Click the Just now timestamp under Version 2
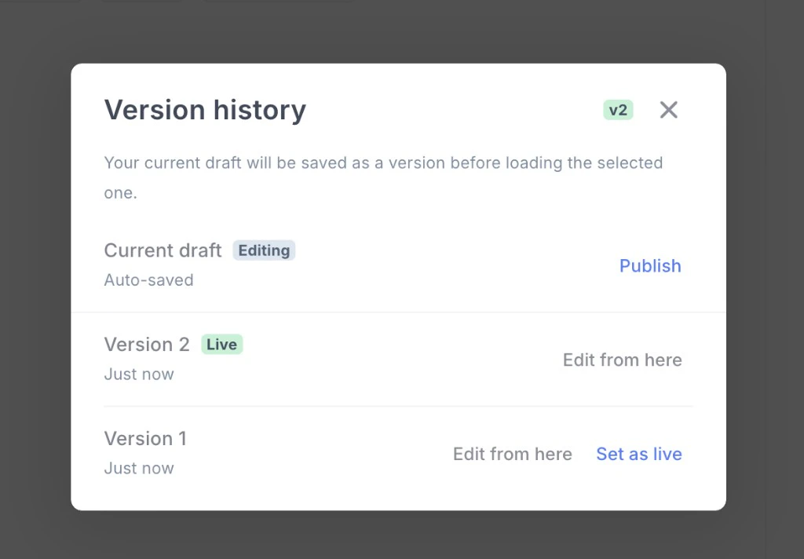Image resolution: width=804 pixels, height=559 pixels. pyautogui.click(x=139, y=374)
